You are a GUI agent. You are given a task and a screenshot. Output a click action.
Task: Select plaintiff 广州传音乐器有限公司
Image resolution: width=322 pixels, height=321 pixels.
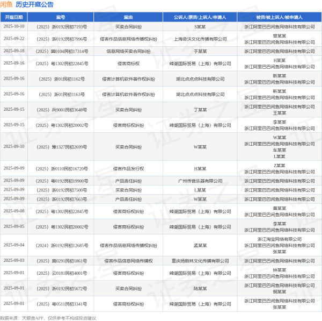(x=200, y=181)
